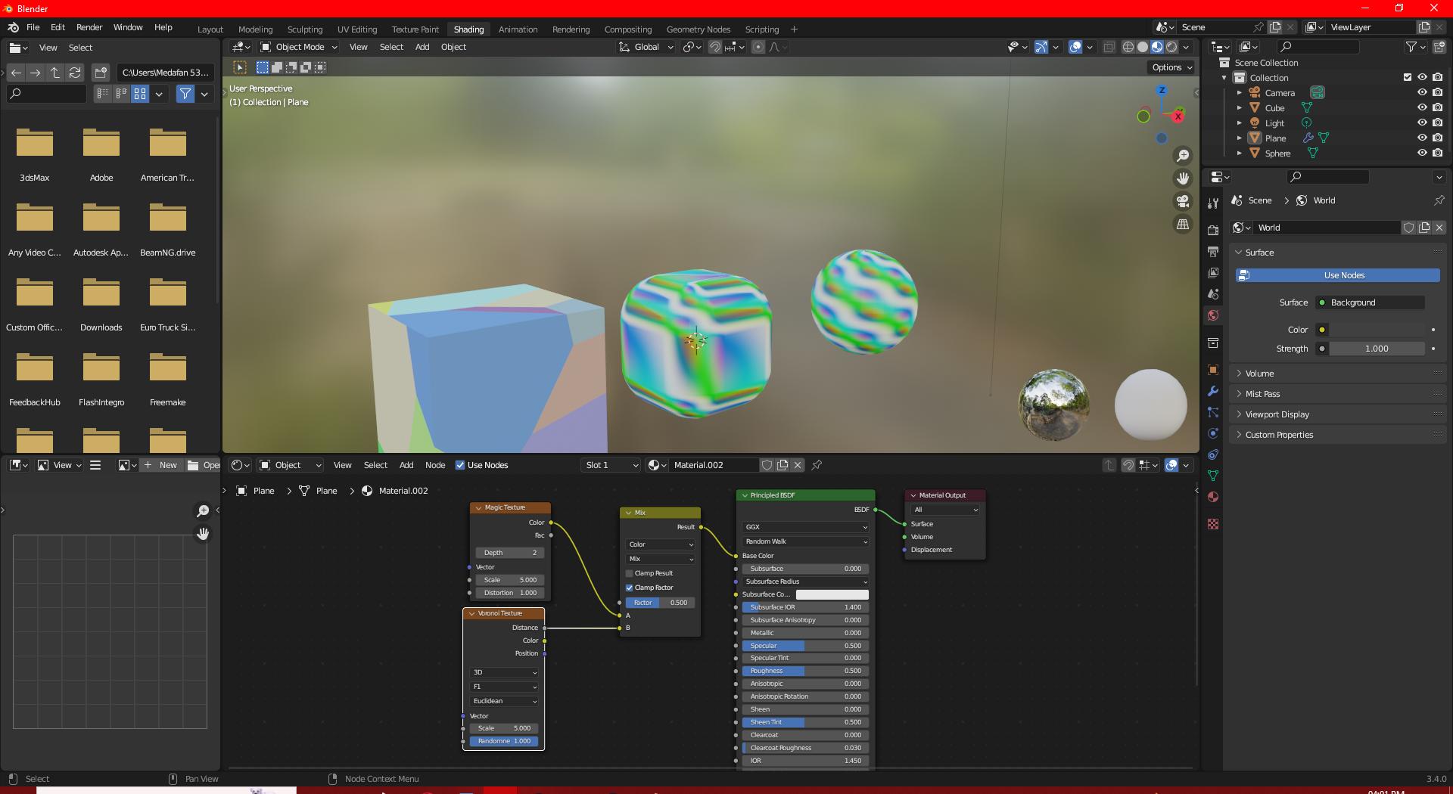The width and height of the screenshot is (1453, 794).
Task: Open Options dropdown in viewport
Action: [1171, 67]
